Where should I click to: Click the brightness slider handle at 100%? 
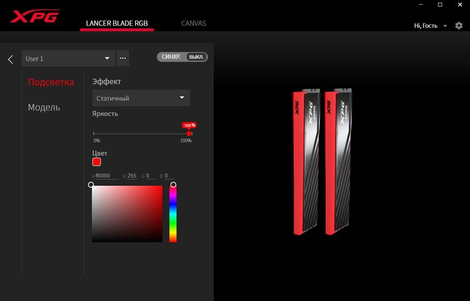[x=189, y=134]
